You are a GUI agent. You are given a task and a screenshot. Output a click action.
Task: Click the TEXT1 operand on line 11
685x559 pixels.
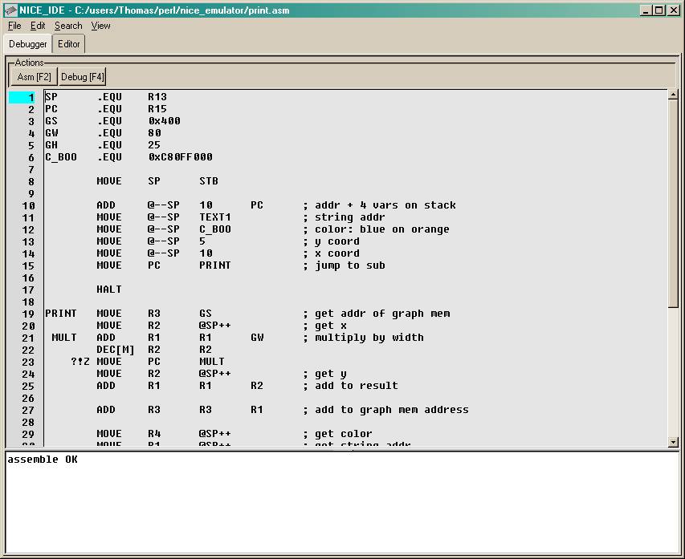tap(215, 217)
